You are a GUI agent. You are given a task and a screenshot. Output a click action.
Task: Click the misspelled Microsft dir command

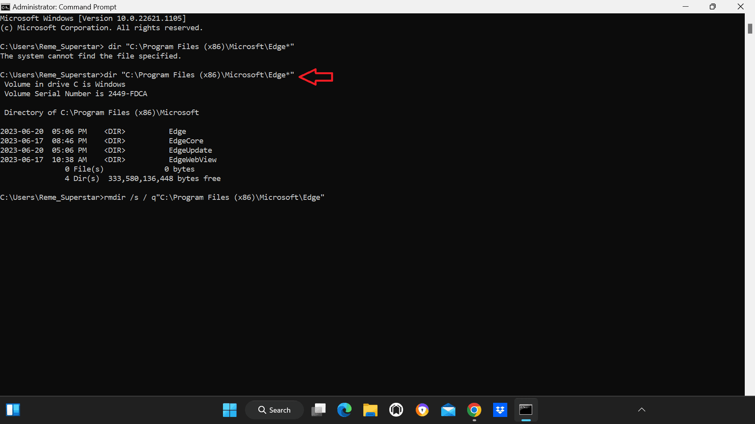[x=147, y=47]
